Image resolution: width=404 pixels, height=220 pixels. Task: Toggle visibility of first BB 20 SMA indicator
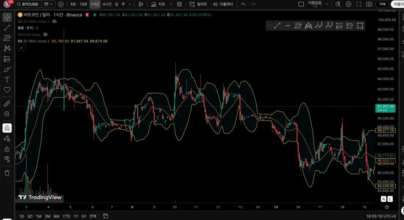point(55,22)
